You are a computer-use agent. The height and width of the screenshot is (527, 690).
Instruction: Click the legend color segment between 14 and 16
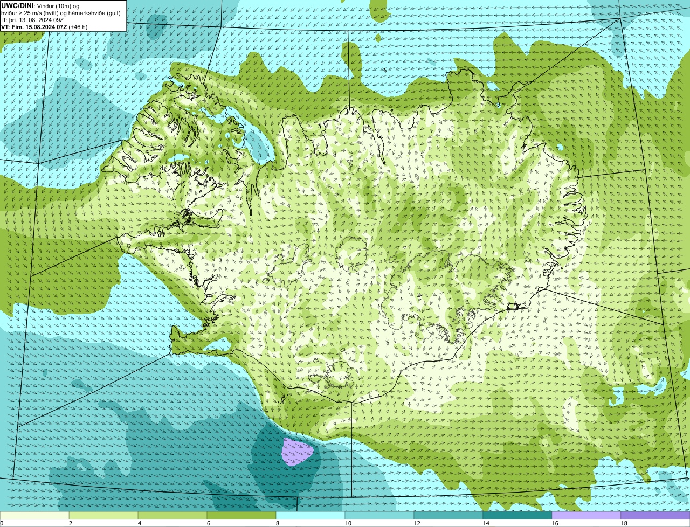pos(517,516)
